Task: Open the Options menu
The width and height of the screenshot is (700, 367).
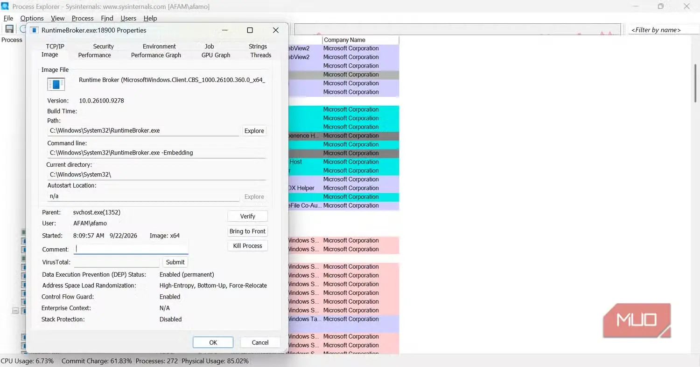Action: [x=32, y=18]
